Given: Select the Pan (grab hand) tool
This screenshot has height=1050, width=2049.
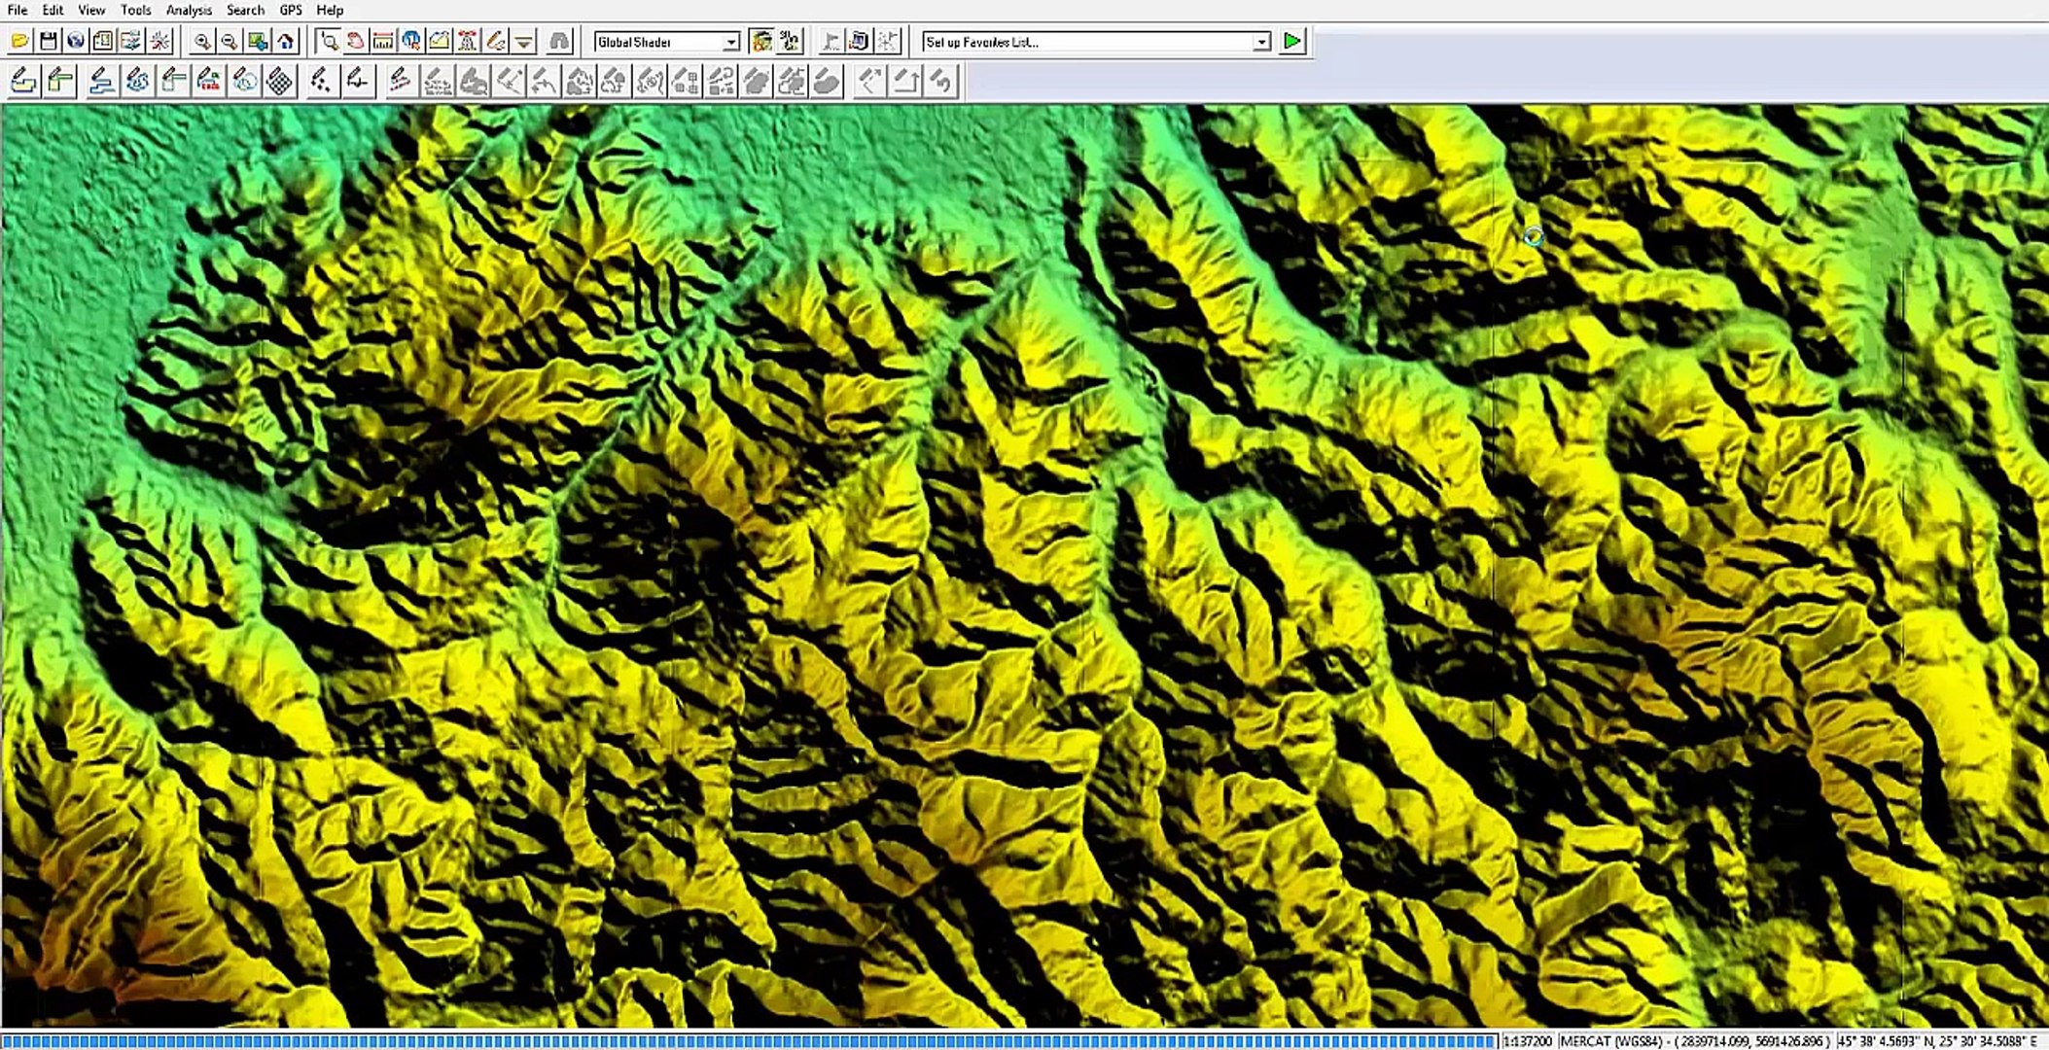Looking at the screenshot, I should coord(355,41).
